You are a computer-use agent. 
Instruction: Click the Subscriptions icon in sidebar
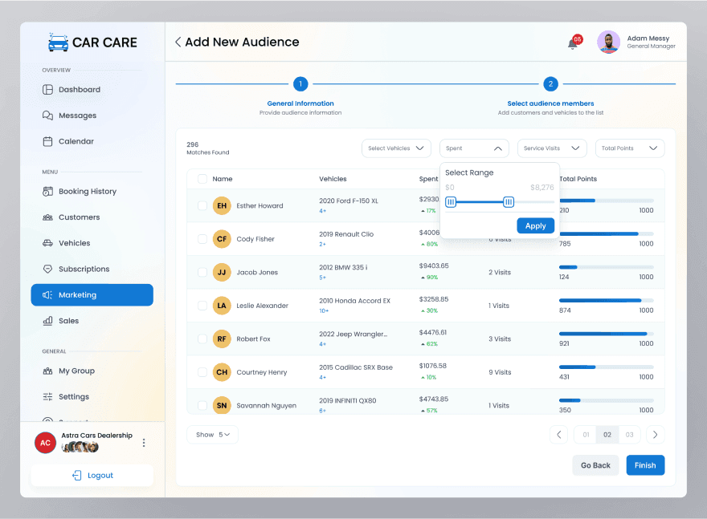[x=47, y=269]
